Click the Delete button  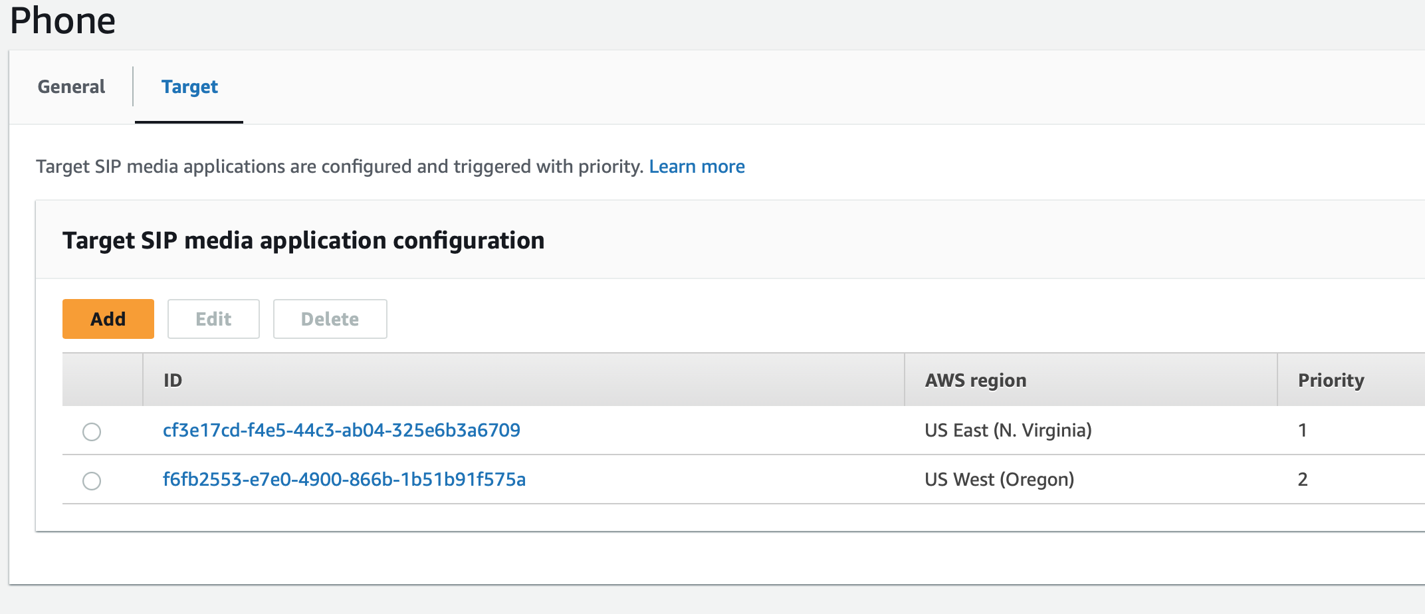(330, 319)
